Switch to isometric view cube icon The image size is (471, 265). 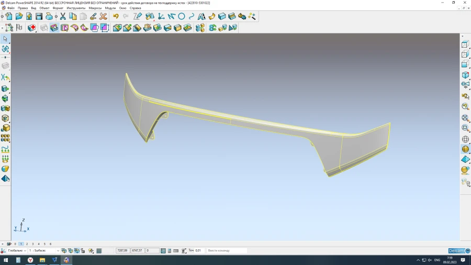tap(465, 75)
